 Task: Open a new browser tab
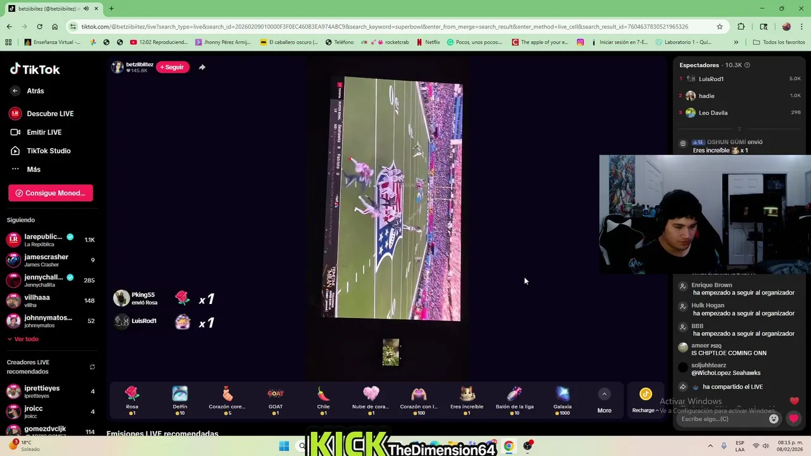tap(112, 9)
